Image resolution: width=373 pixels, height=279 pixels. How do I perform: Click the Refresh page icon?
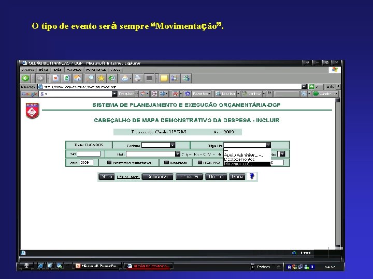tap(67, 78)
